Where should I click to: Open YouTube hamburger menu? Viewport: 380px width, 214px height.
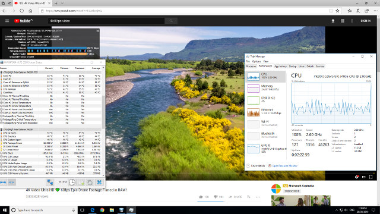(7, 21)
